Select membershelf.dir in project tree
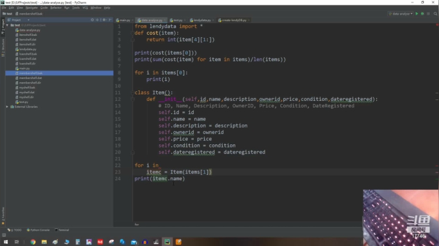439x246 pixels. pos(30,83)
